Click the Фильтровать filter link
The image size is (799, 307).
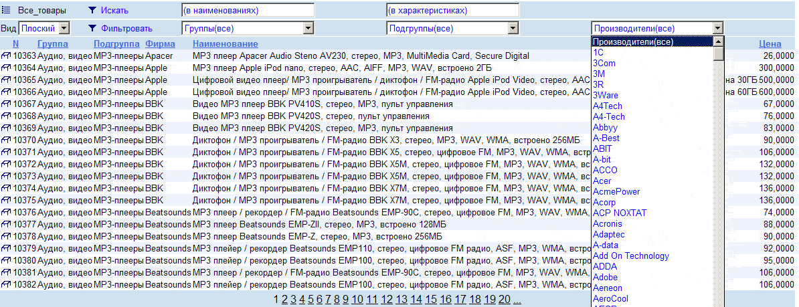[x=126, y=29]
